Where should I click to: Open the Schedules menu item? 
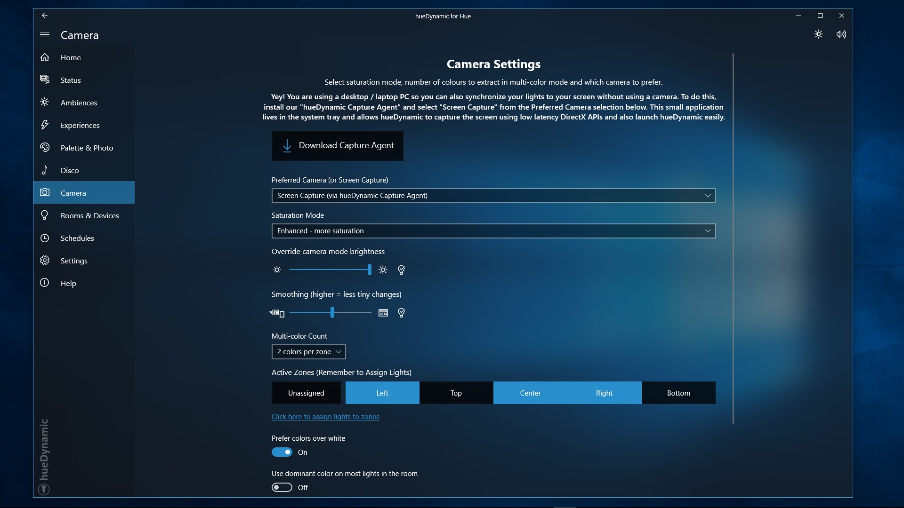pyautogui.click(x=77, y=238)
